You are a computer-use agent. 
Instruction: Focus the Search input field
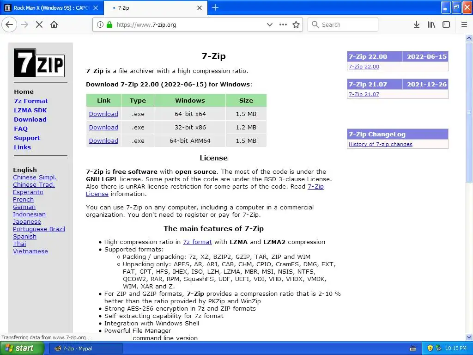coord(343,24)
